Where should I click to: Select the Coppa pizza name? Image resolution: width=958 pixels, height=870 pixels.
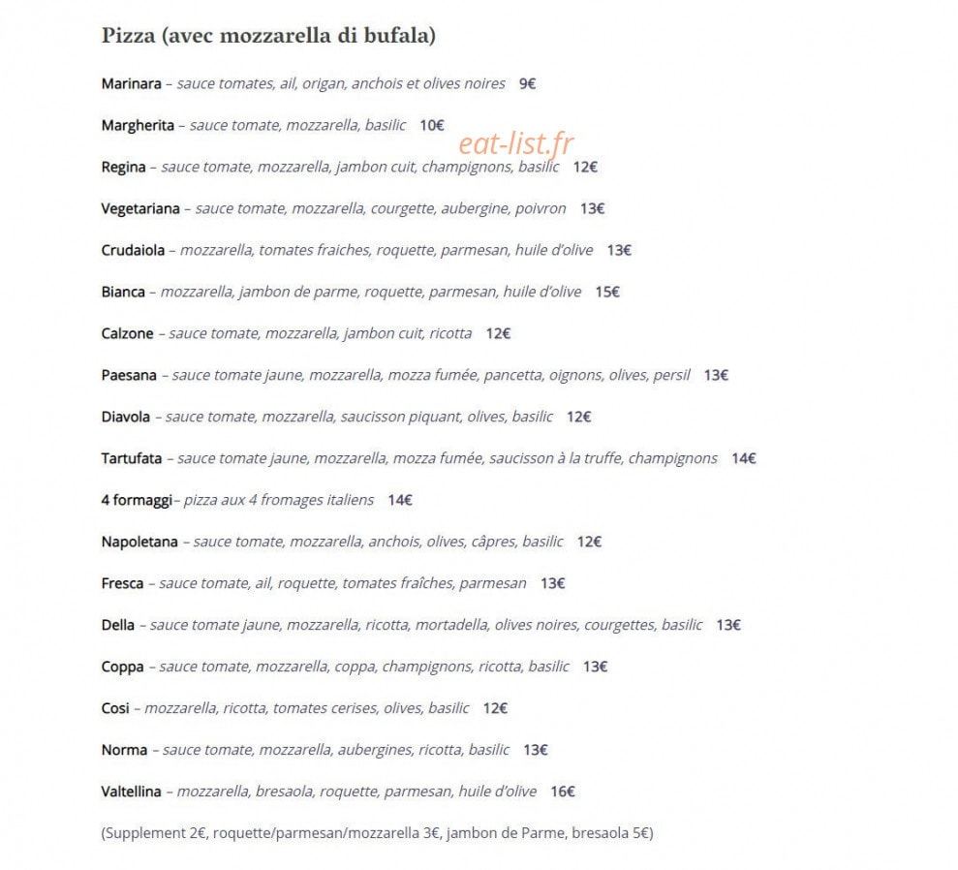(122, 668)
